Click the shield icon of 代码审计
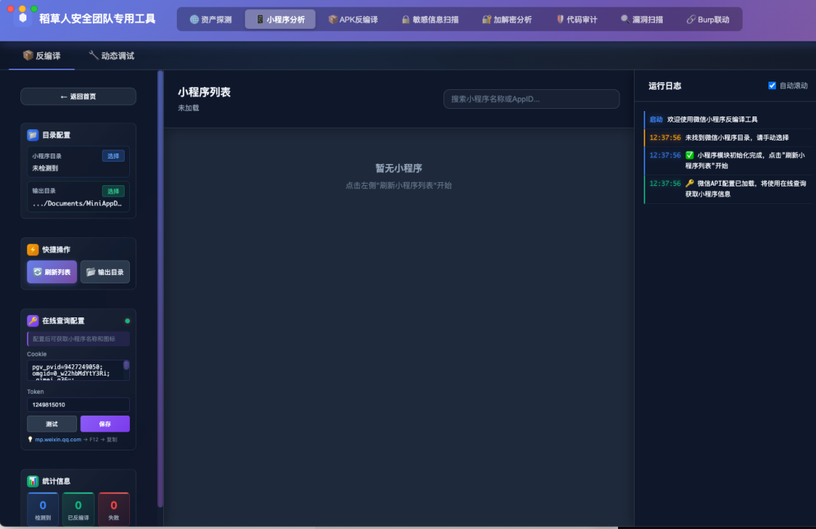Screen dimensions: 816x529 560,19
